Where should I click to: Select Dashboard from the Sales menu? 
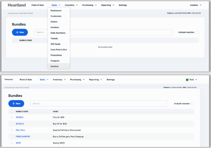coord(56,11)
